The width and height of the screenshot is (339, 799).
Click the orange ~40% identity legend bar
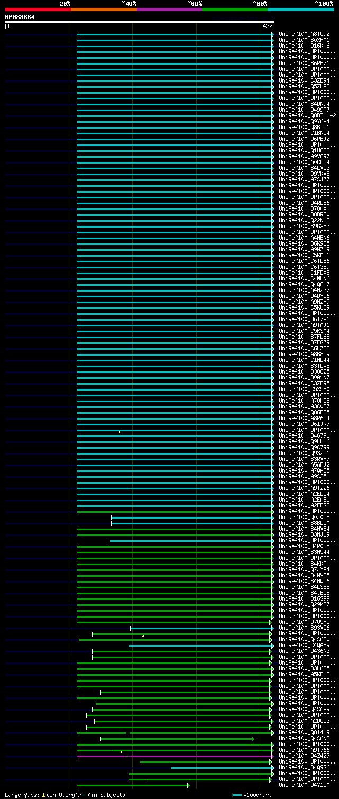point(104,10)
